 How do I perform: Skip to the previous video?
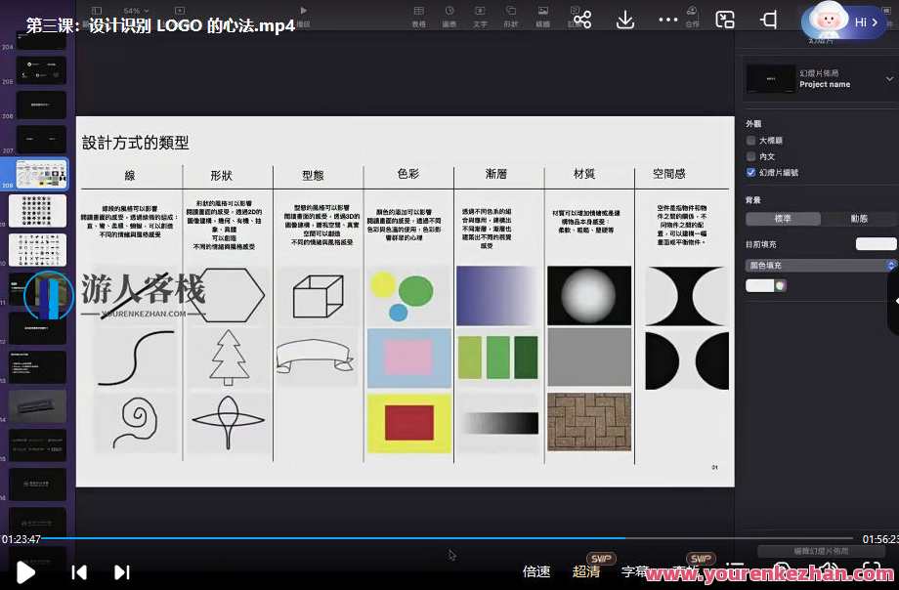coord(79,572)
